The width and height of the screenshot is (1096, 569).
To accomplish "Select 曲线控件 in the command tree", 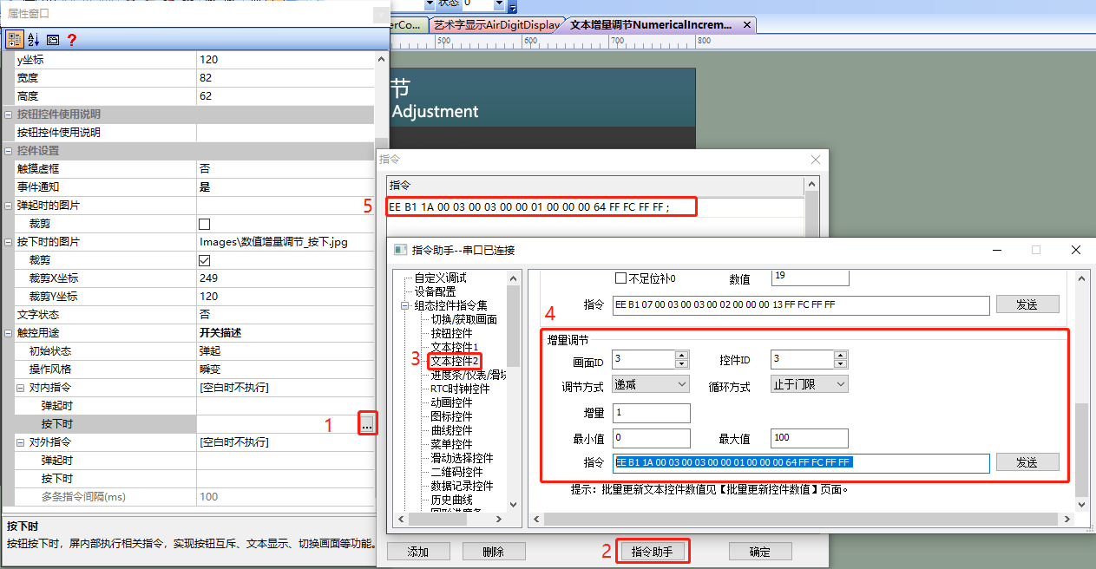I will click(452, 430).
